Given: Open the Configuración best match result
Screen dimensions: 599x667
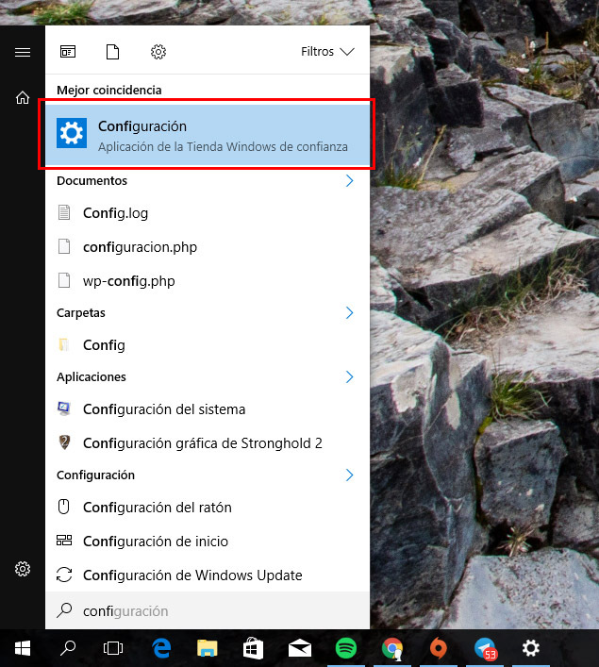Looking at the screenshot, I should [208, 135].
